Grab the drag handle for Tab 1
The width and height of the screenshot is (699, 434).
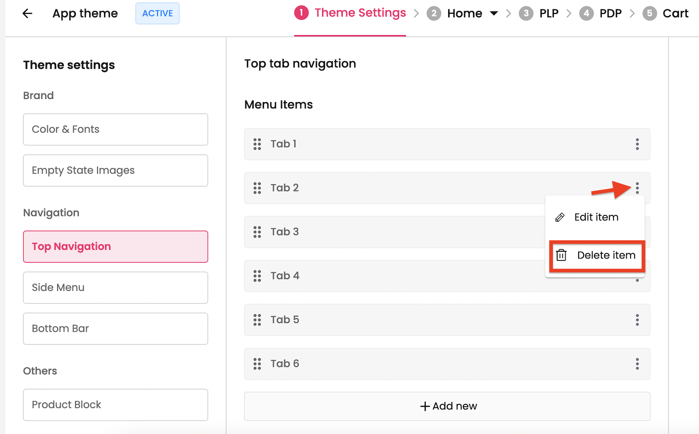point(257,144)
